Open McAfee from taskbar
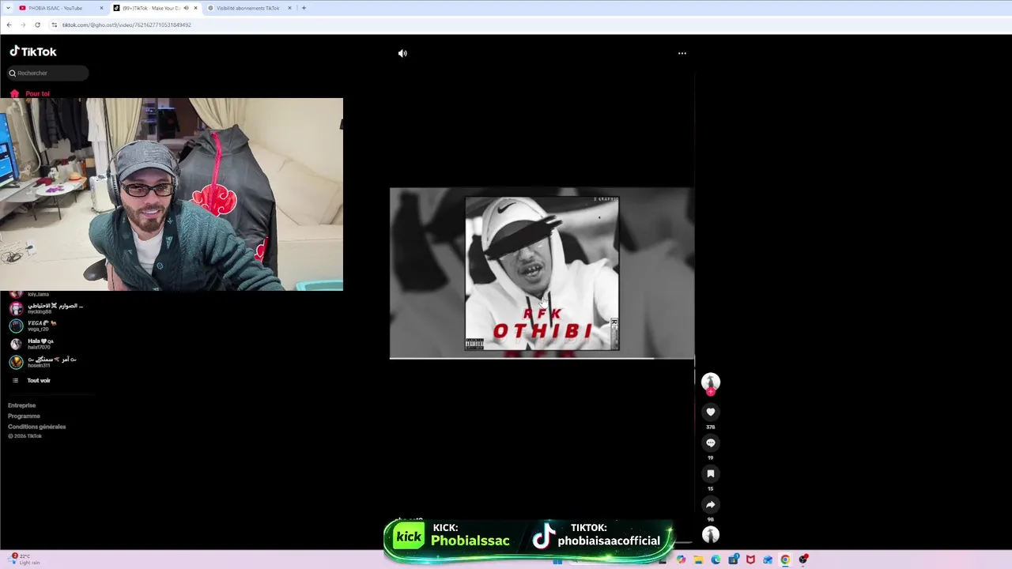 point(750,560)
